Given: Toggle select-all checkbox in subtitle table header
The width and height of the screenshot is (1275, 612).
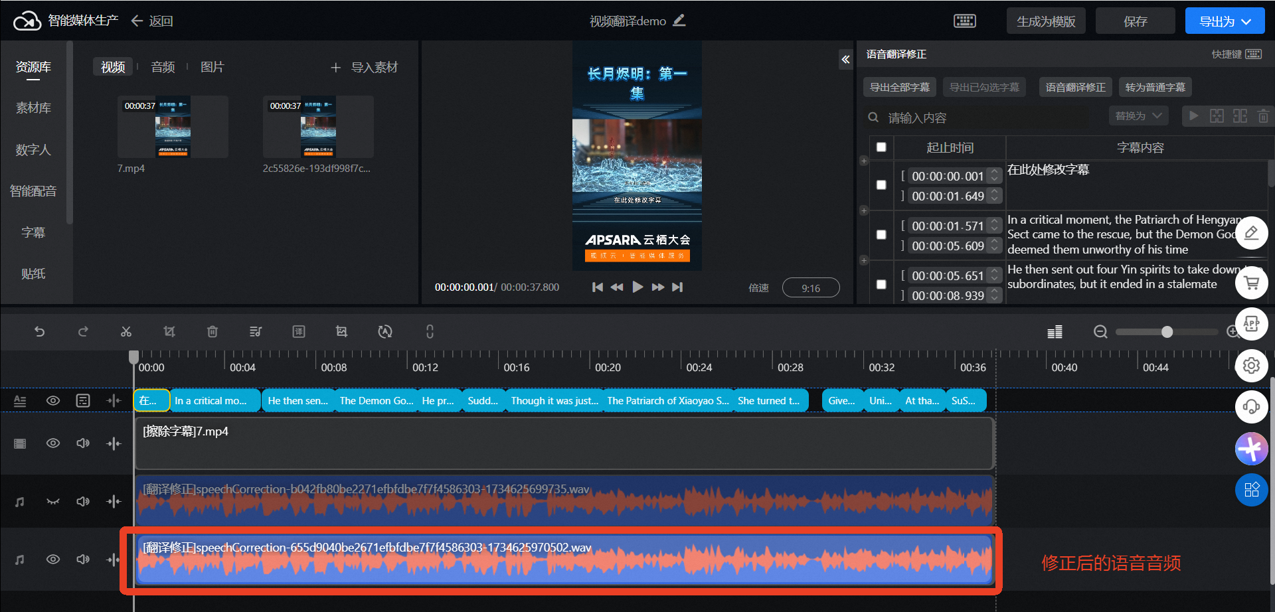Looking at the screenshot, I should 881,147.
